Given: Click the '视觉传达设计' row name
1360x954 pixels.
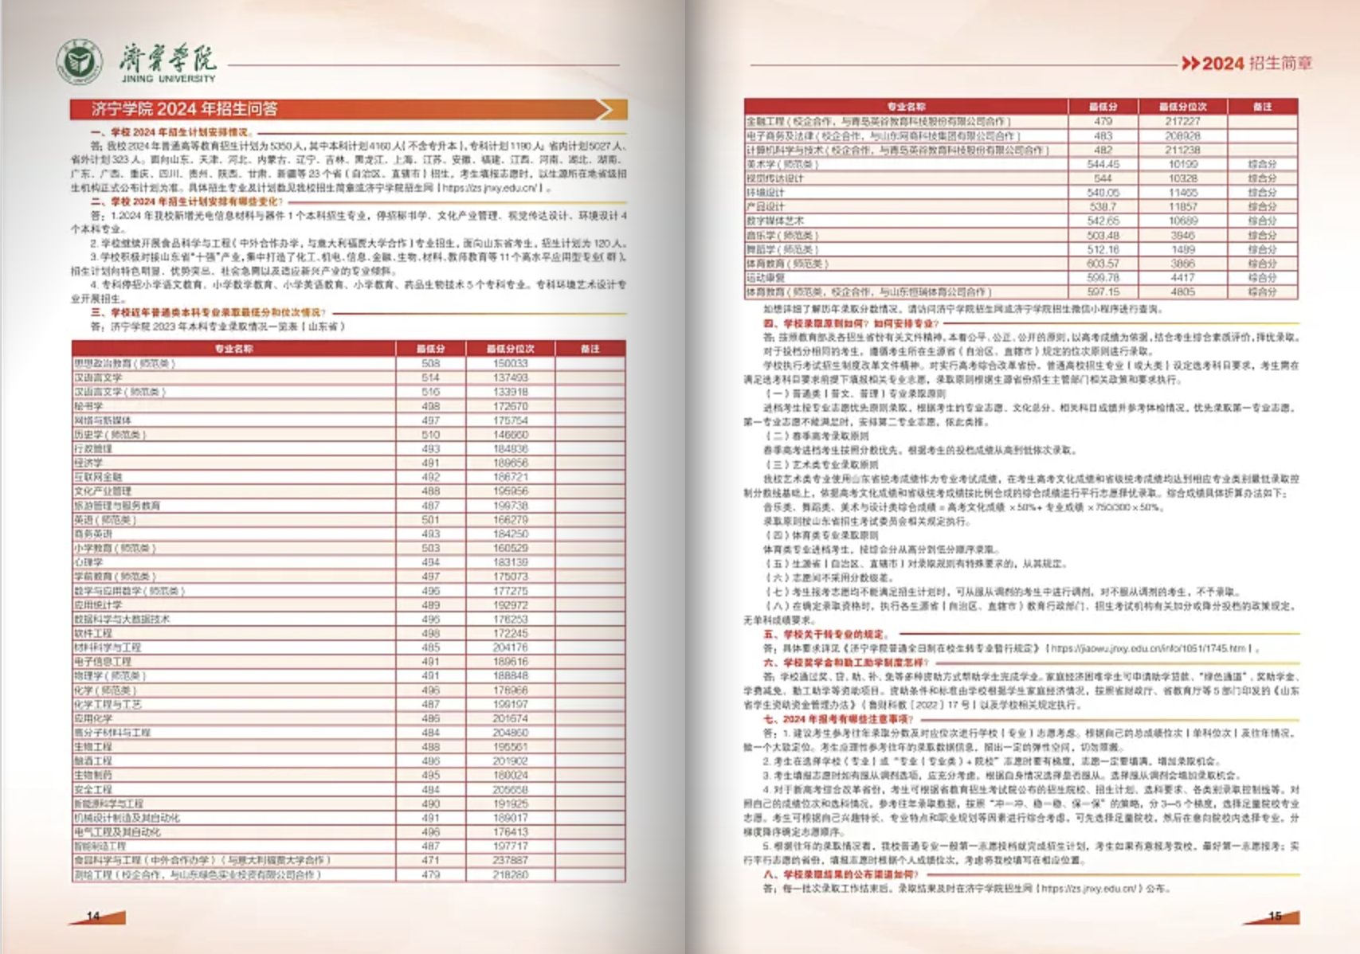Looking at the screenshot, I should (774, 178).
